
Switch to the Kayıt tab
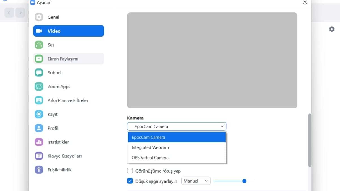click(x=69, y=114)
